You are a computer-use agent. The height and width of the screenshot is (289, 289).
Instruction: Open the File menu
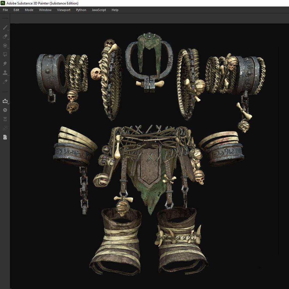(5, 10)
